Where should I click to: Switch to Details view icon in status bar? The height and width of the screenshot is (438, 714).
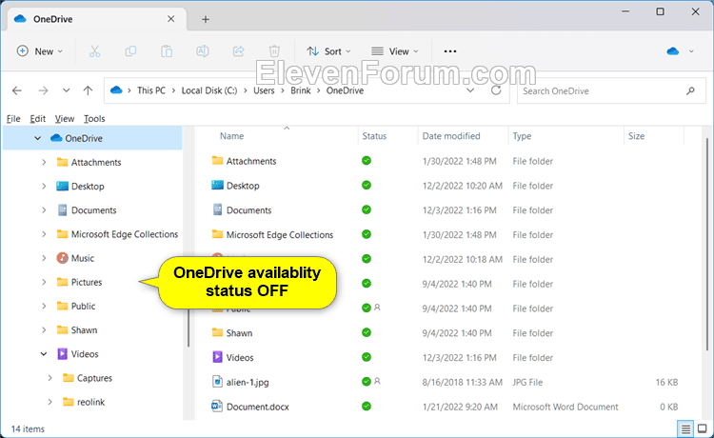[x=685, y=428]
